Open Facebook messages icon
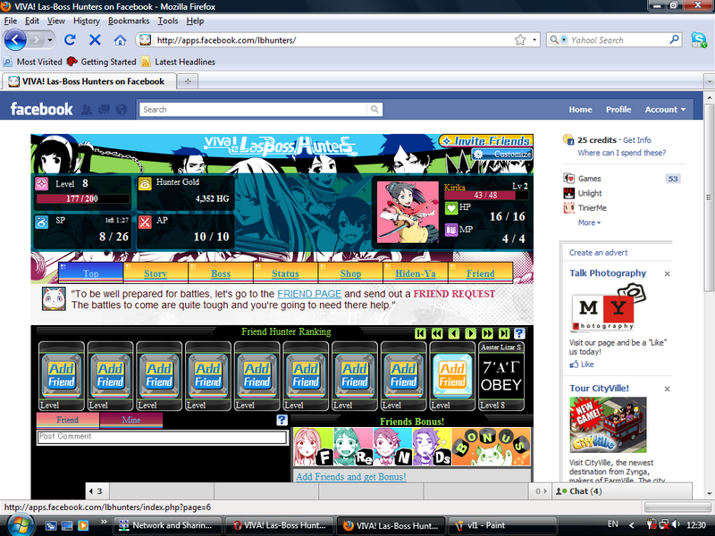Viewport: 715px width, 536px height. (x=104, y=109)
